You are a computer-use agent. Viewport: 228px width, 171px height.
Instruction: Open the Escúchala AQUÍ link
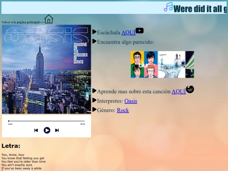click(x=128, y=33)
